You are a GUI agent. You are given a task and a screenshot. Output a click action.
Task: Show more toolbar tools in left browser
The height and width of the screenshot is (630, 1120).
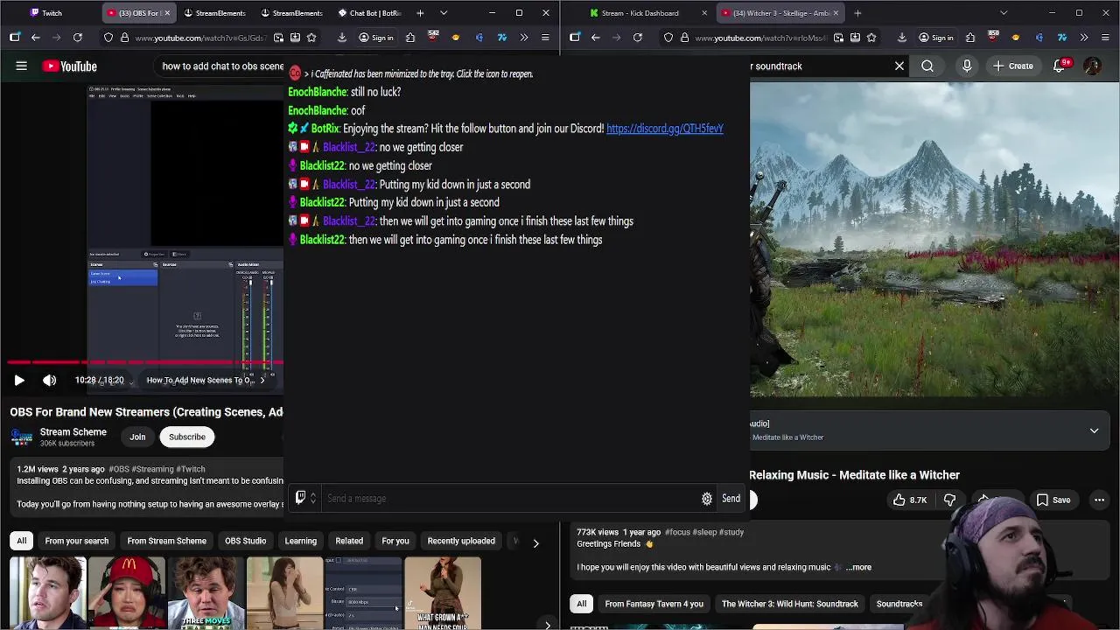click(523, 38)
